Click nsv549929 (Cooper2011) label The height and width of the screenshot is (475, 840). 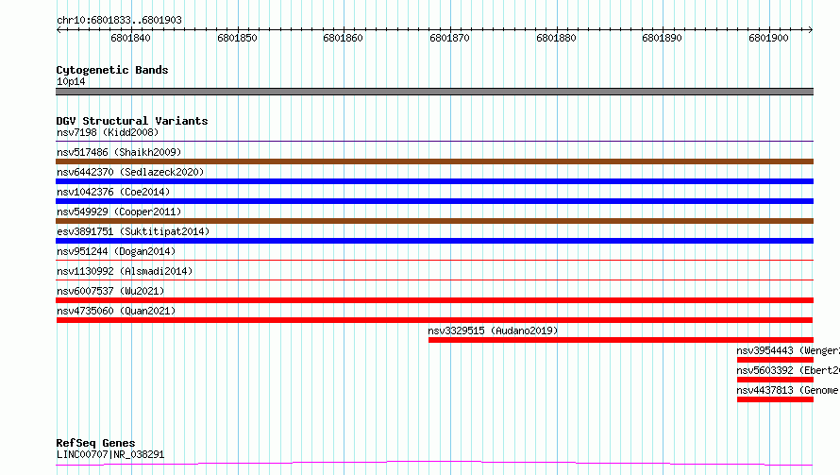point(119,212)
